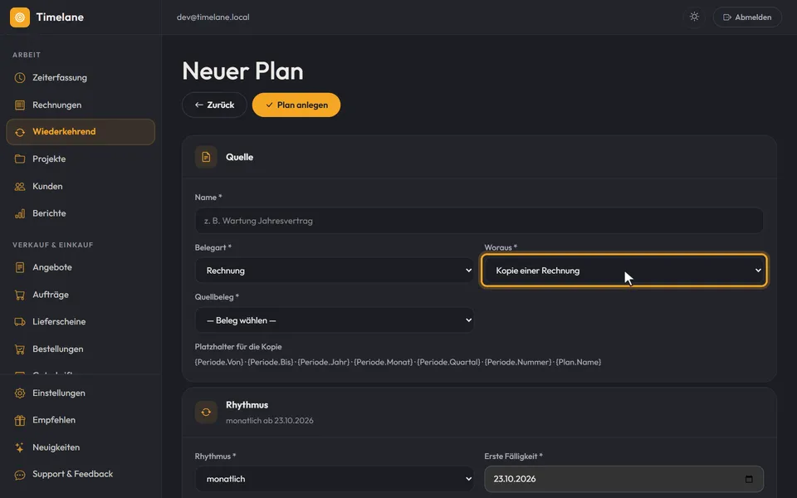Click the Rhythmus section cycle icon

[206, 413]
